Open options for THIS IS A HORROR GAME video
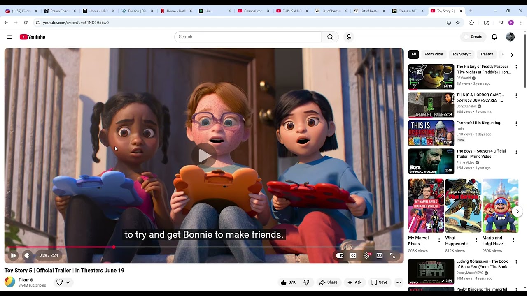Viewport: 527px width, 296px height. [x=516, y=96]
